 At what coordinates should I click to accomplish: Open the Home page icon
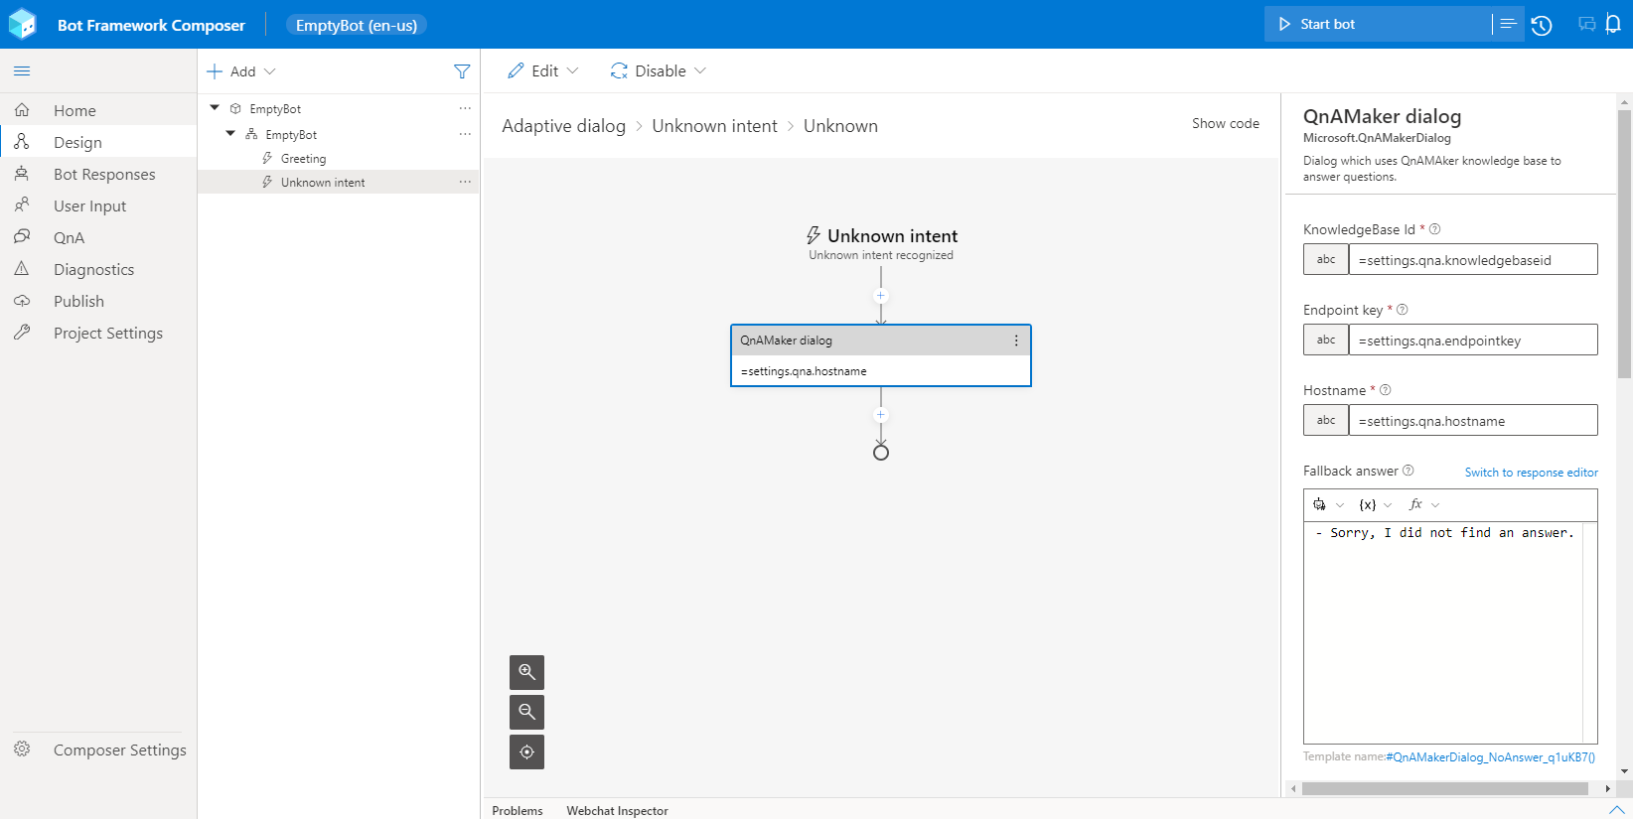pos(22,110)
